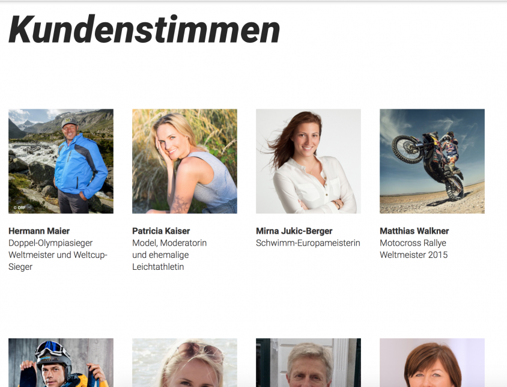Click the Doppel-Olympiasieger description text
The image size is (507, 387).
[x=50, y=243]
